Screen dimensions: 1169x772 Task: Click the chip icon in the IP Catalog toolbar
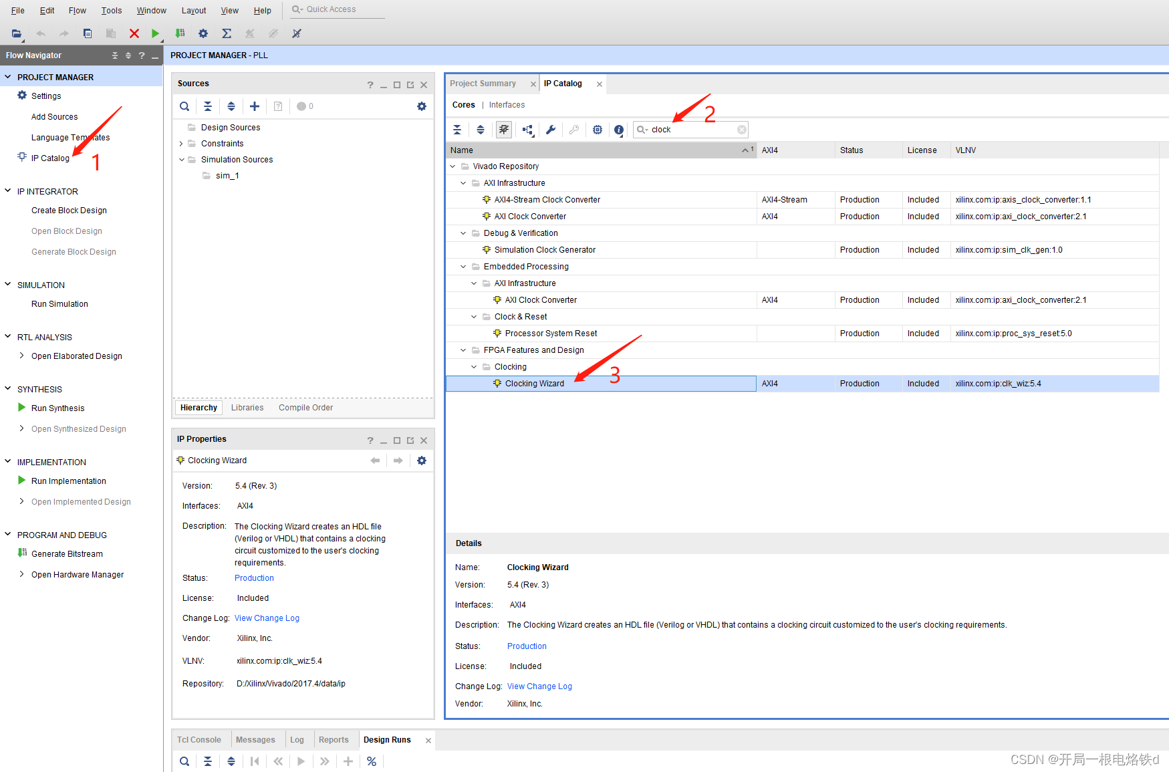tap(598, 130)
